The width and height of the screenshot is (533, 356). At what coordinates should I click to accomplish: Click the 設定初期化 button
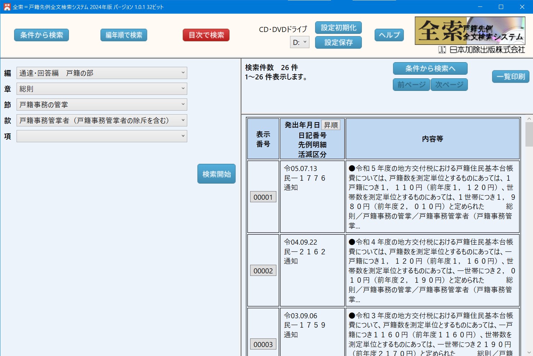[338, 28]
